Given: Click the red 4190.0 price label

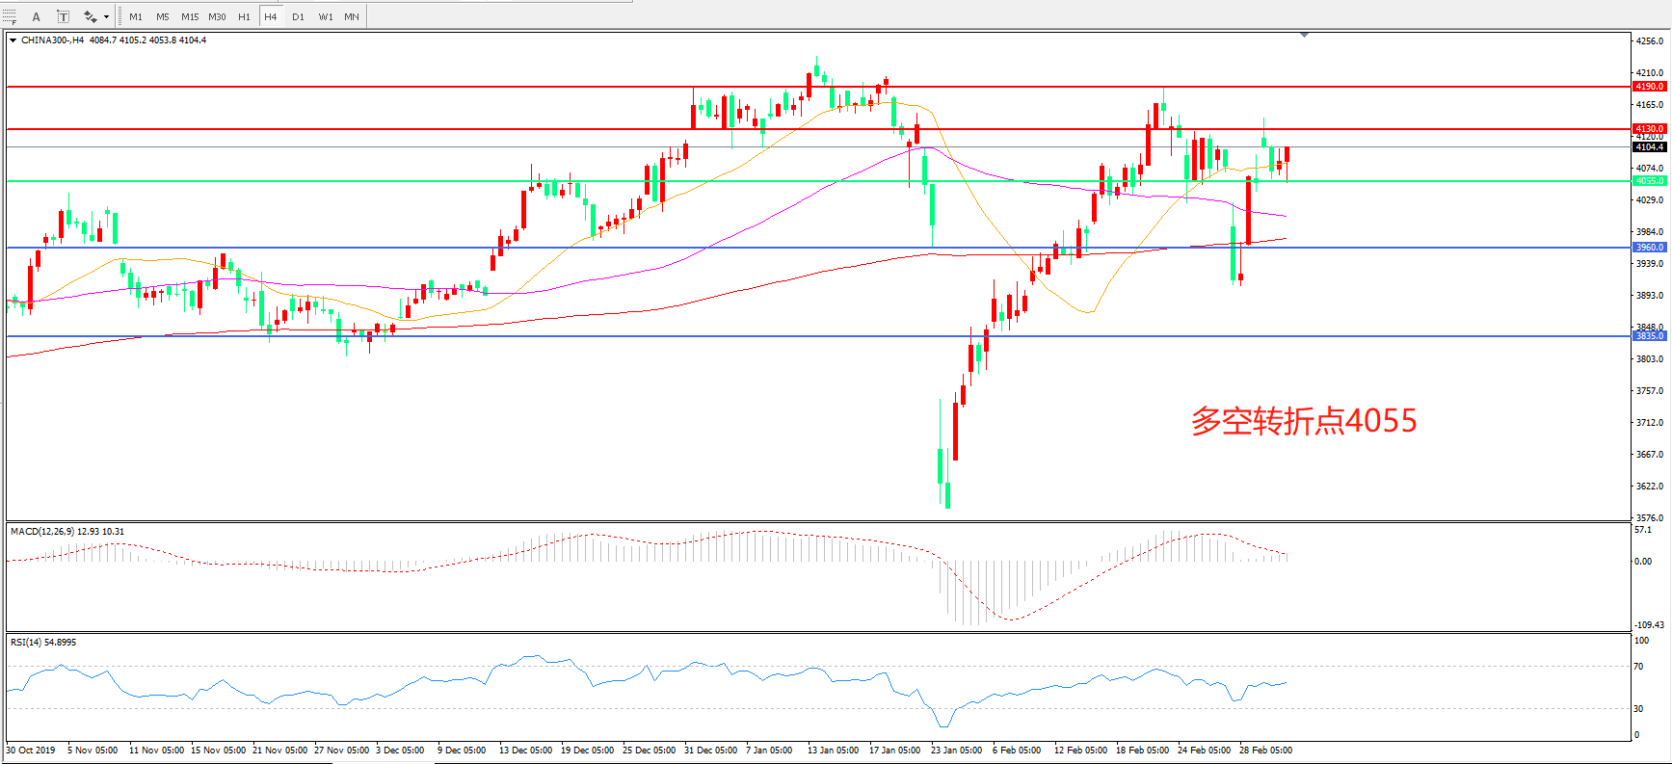Looking at the screenshot, I should 1649,87.
